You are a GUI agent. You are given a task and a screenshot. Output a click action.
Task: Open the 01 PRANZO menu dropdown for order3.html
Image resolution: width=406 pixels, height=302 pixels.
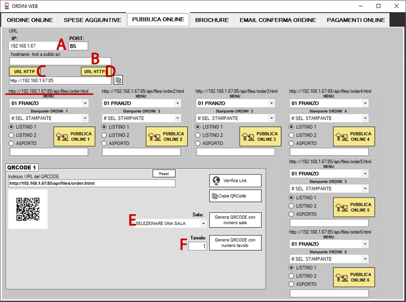235,103
